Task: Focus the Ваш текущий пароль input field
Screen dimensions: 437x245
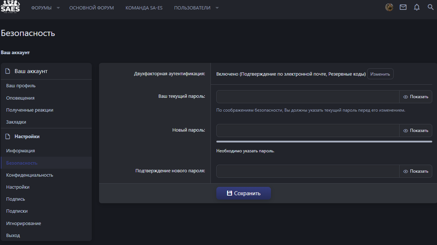Action: point(308,97)
